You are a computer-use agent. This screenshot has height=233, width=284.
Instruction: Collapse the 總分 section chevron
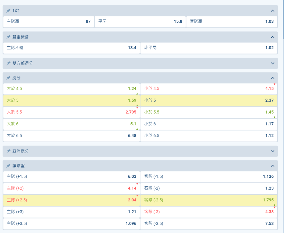(272, 78)
